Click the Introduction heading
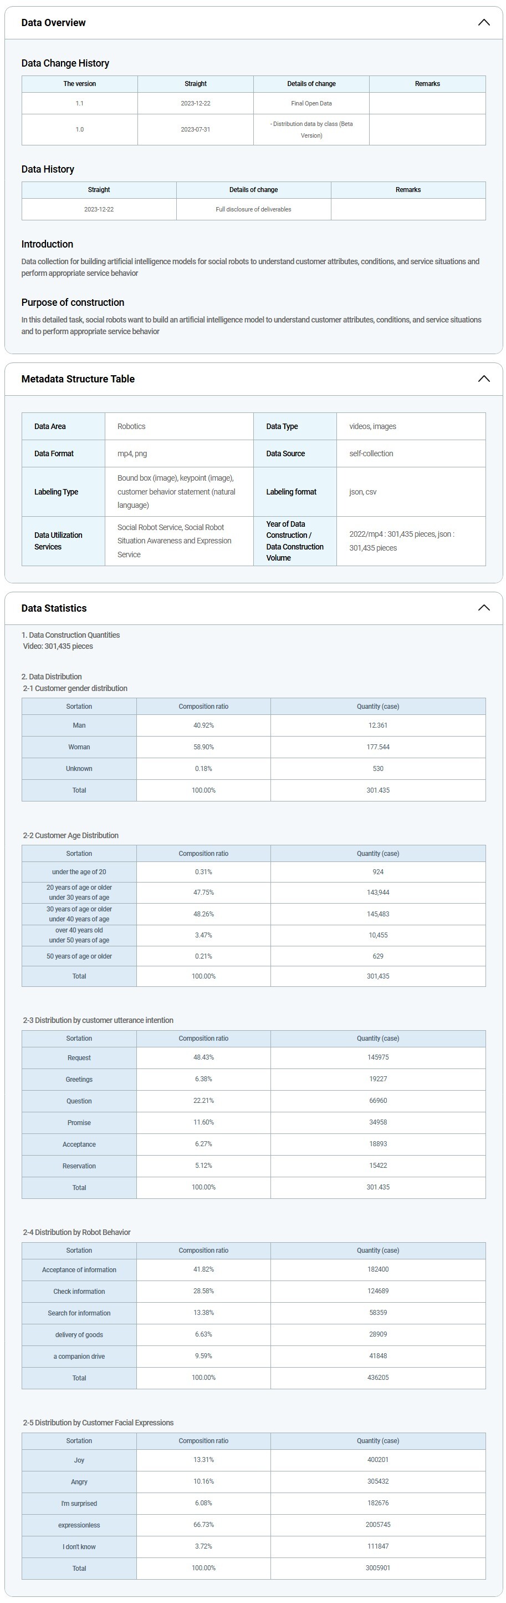The width and height of the screenshot is (506, 1603). click(x=47, y=244)
